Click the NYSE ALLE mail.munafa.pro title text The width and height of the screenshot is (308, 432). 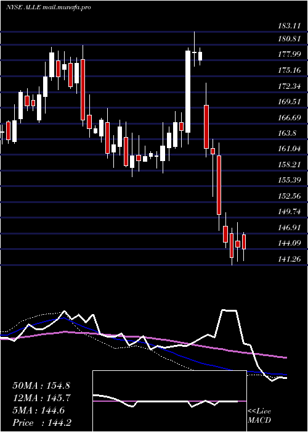point(49,7)
